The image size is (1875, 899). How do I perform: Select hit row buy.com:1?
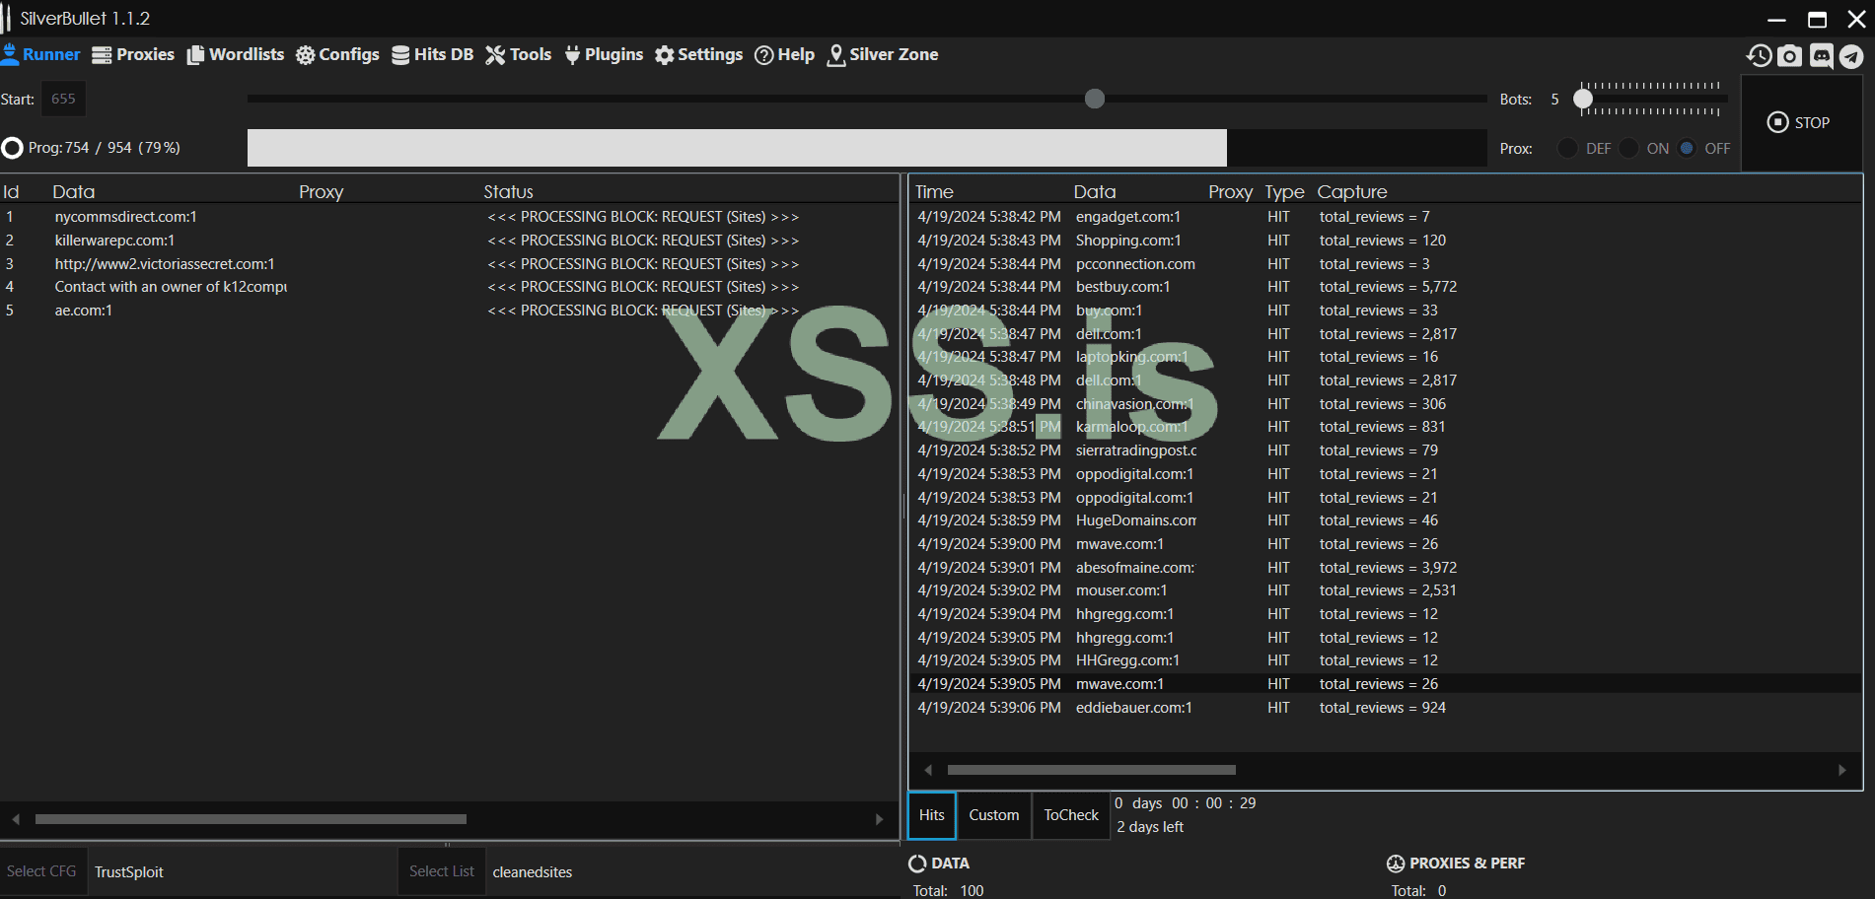[x=1385, y=311]
